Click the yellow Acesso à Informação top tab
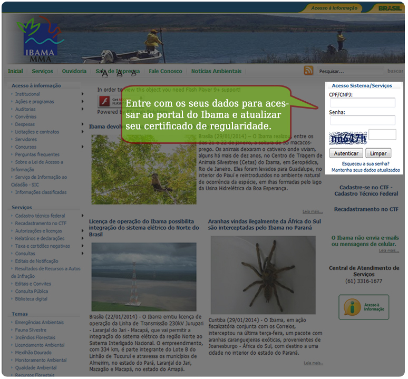This screenshot has width=408, height=379. click(333, 8)
